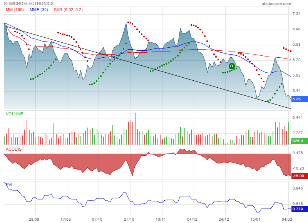Click the 0.945 PVI axis label
The height and width of the screenshot is (223, 308).
(298, 188)
